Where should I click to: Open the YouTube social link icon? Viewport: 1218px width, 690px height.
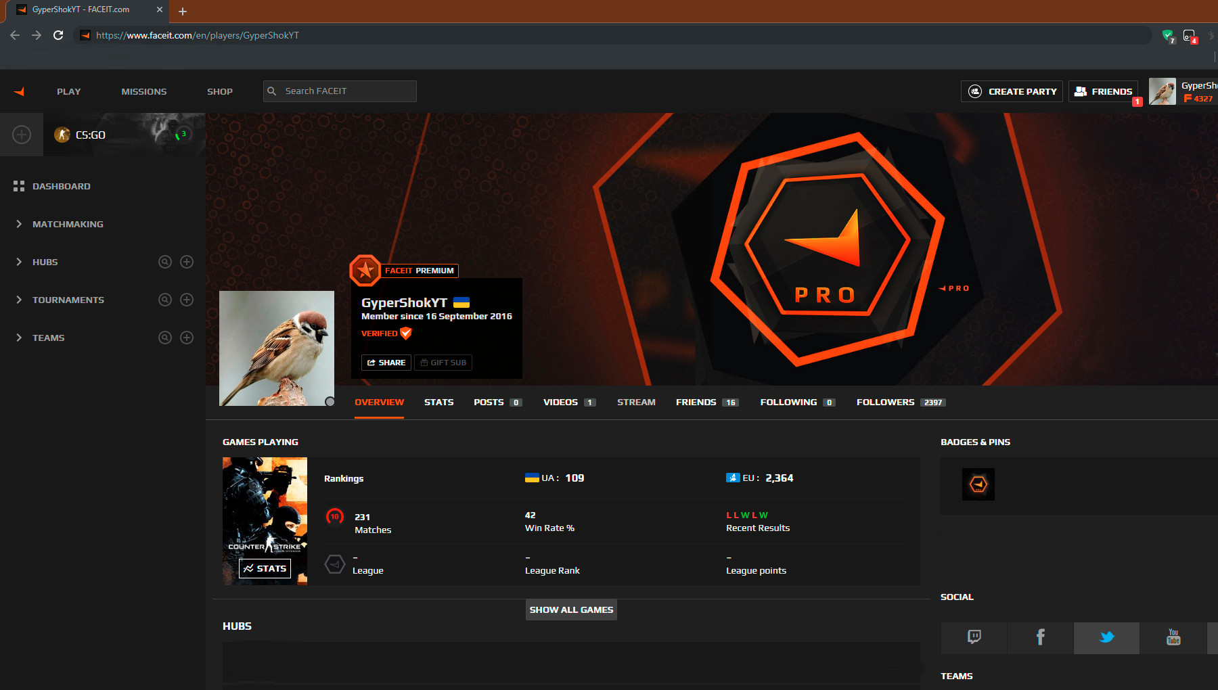pyautogui.click(x=1173, y=637)
